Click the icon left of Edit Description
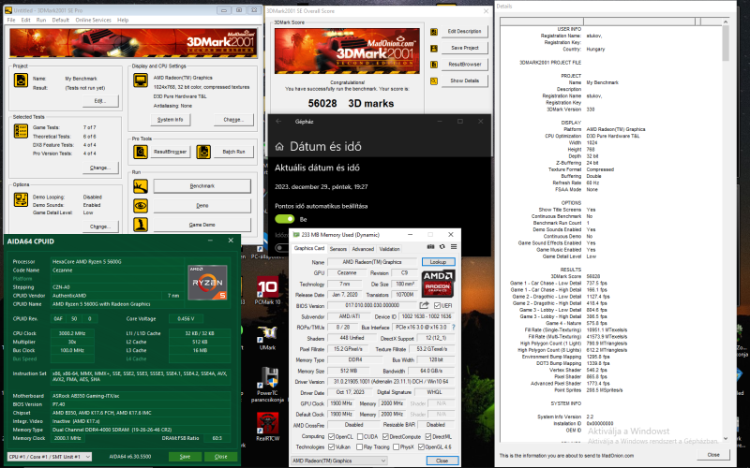Screen dimensions: 750x468 (x=434, y=32)
